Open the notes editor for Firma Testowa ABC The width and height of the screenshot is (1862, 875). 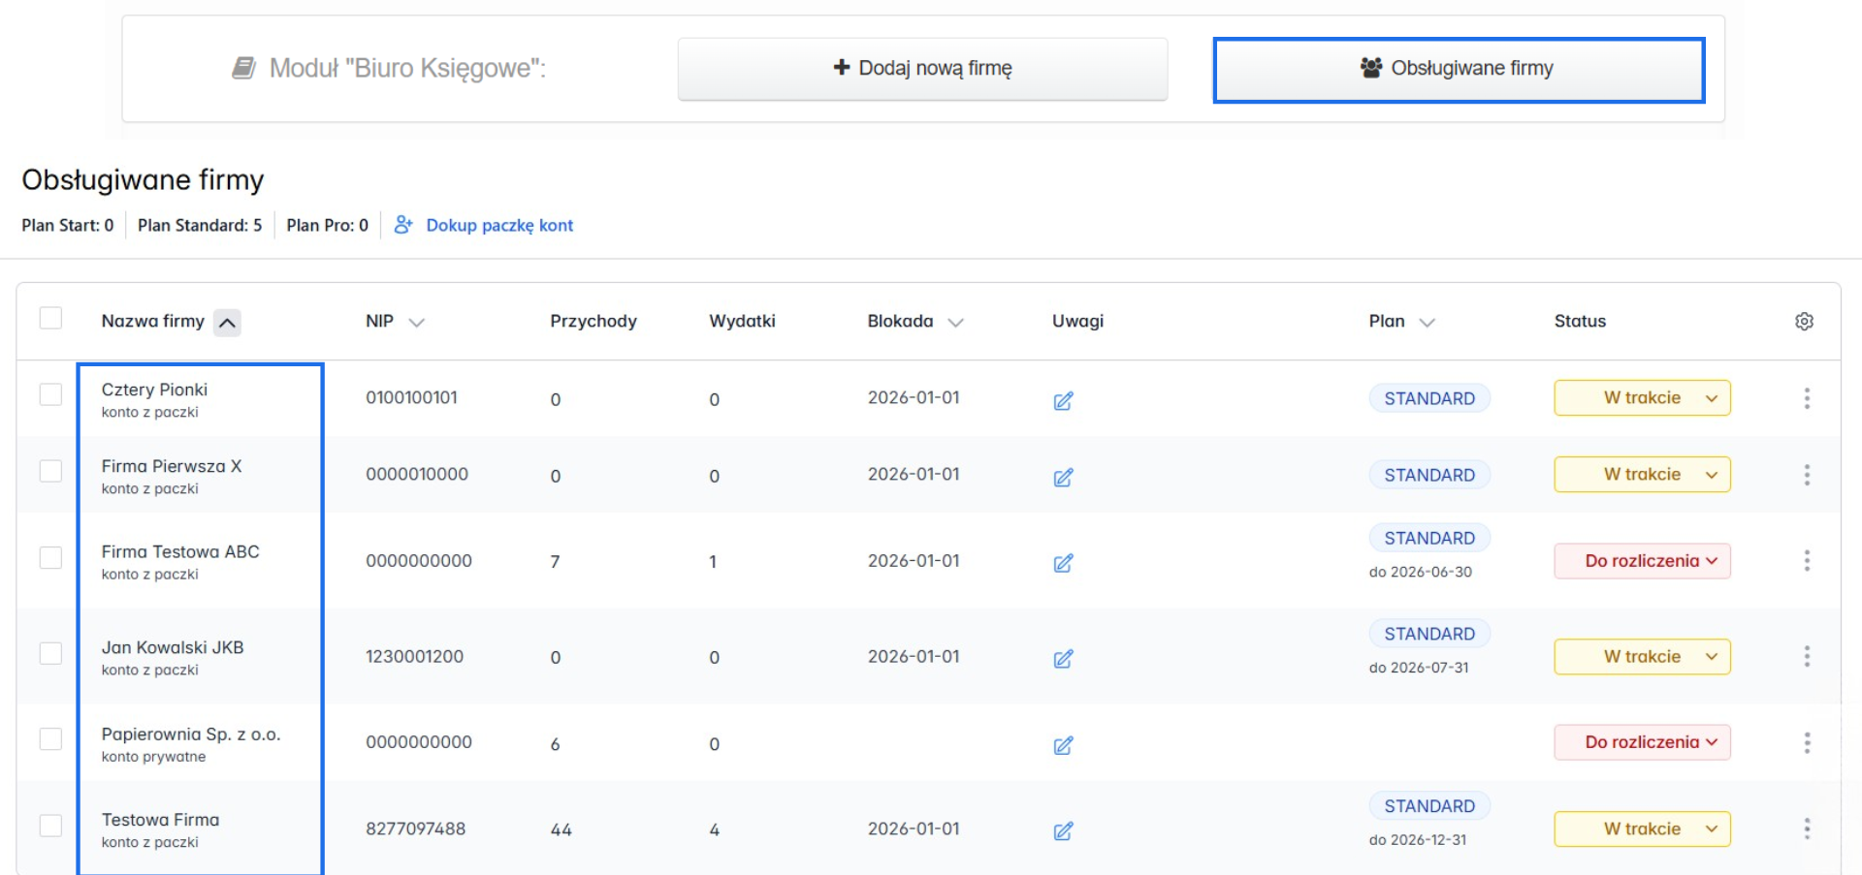pos(1063,563)
